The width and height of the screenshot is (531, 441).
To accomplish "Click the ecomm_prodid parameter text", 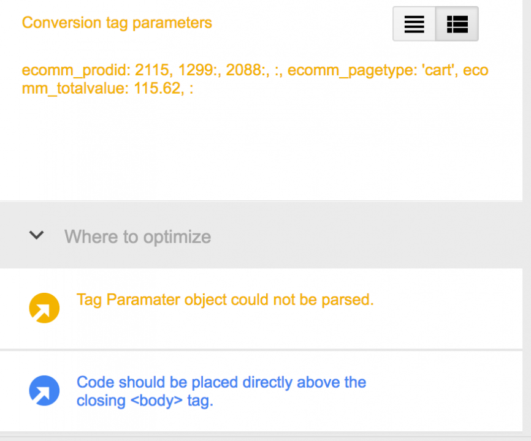I will click(x=76, y=70).
